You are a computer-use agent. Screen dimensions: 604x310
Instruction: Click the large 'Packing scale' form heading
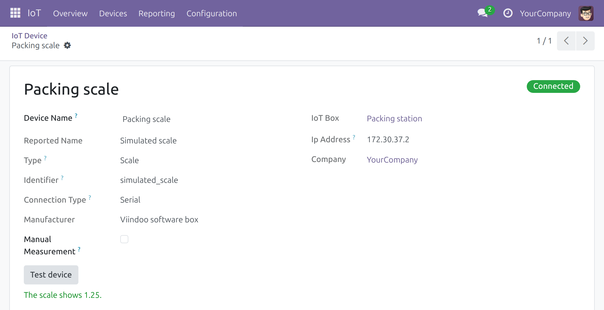tap(71, 89)
